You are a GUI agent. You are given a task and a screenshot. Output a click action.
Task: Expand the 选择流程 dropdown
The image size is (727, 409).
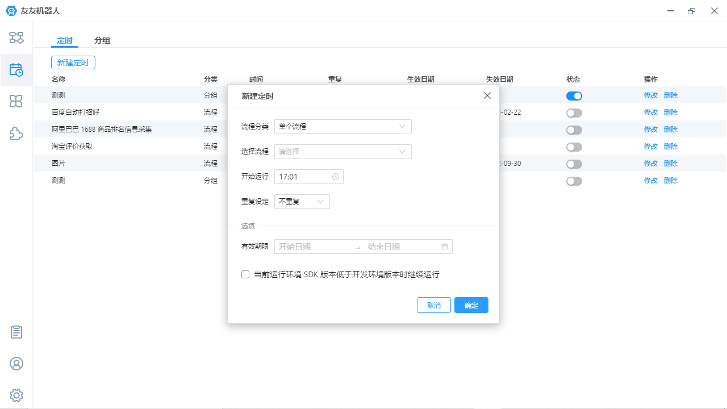pos(342,151)
